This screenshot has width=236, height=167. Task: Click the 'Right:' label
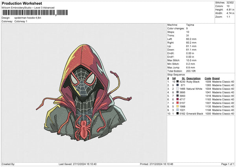(x=171, y=43)
